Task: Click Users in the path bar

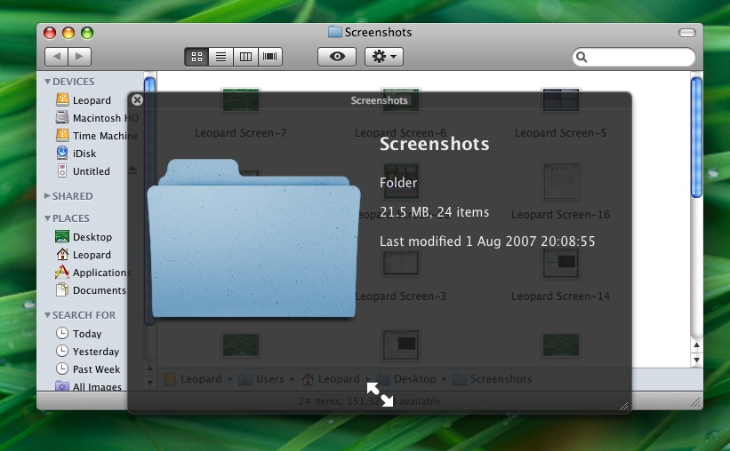Action: (261, 379)
